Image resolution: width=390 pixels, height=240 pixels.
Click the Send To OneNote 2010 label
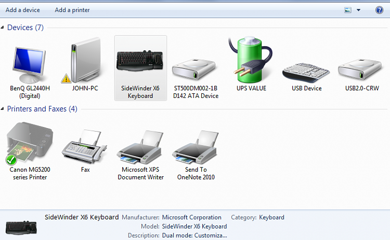[196, 173]
